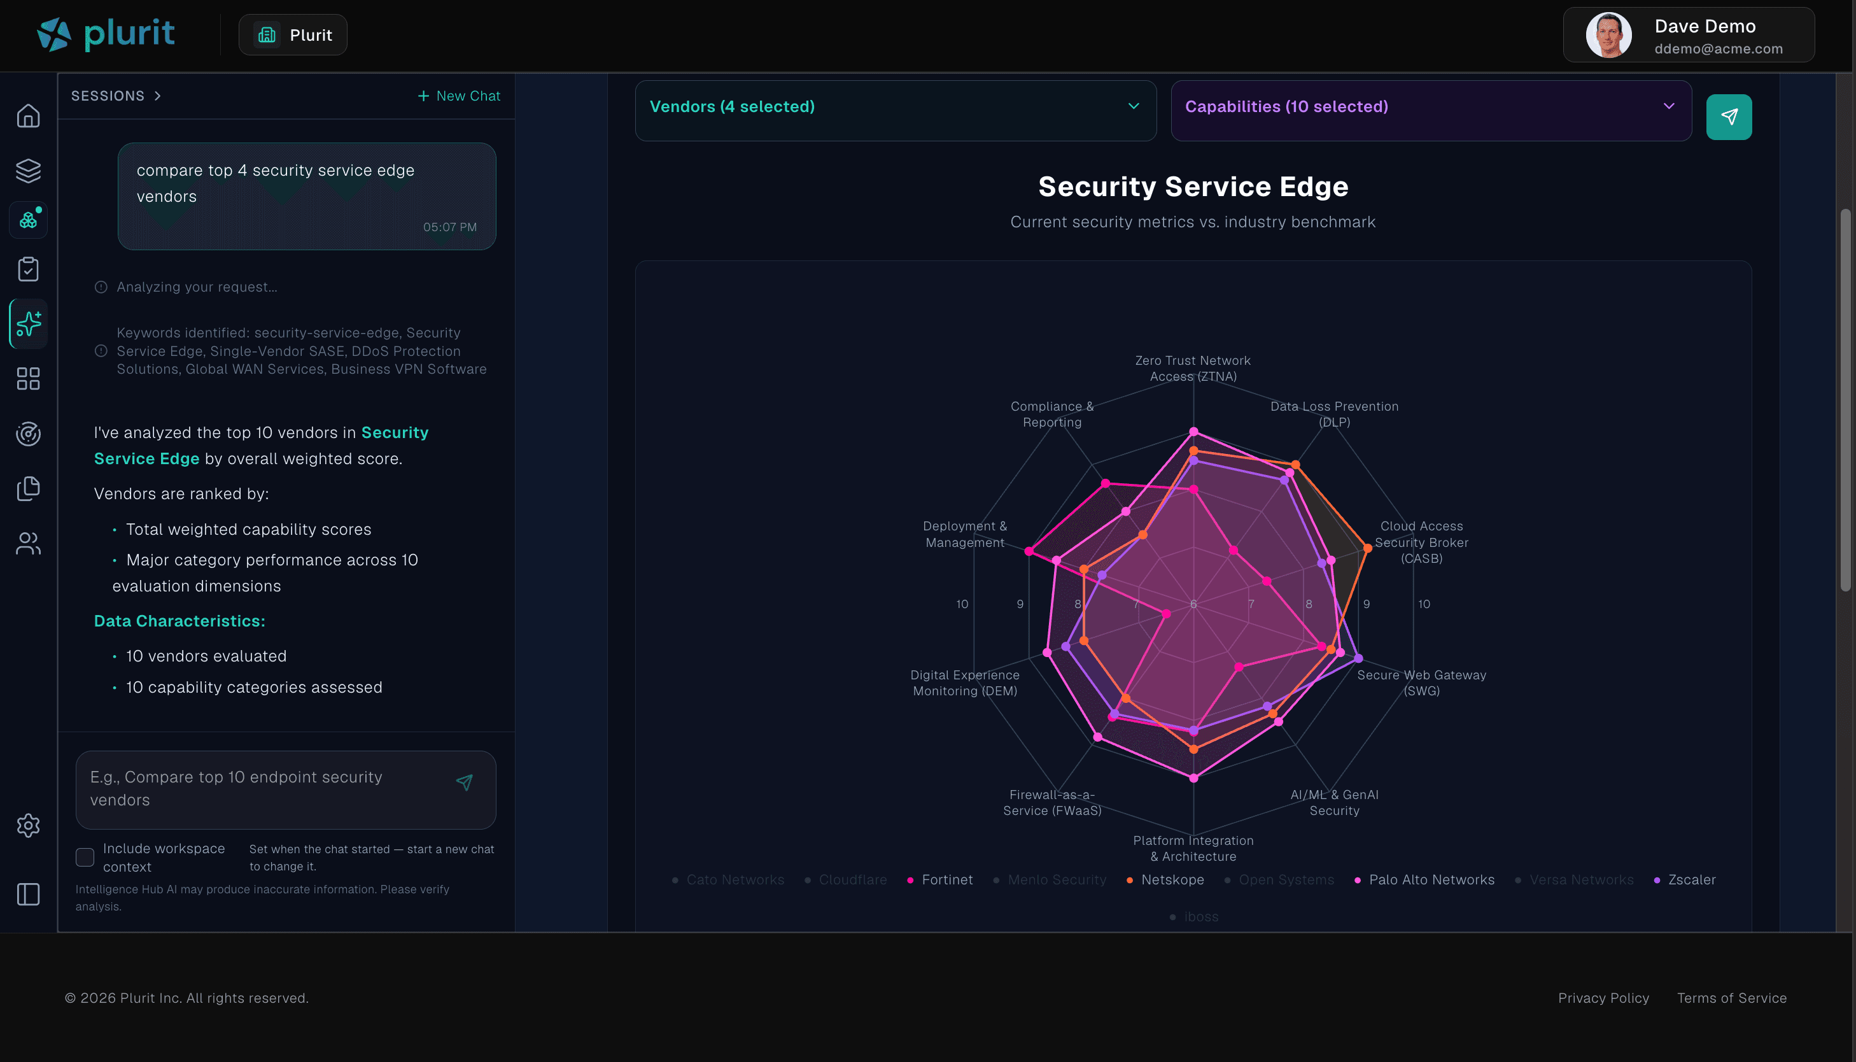The width and height of the screenshot is (1856, 1062).
Task: Expand the Vendors (4 selected) dropdown
Action: pyautogui.click(x=895, y=110)
